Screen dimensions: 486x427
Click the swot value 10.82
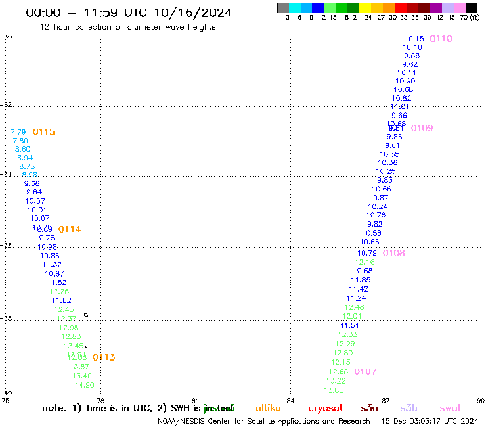pyautogui.click(x=401, y=99)
